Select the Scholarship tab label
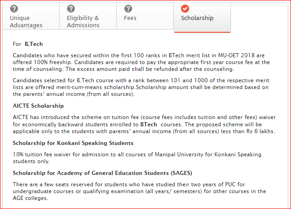Viewport: 291px width, 209px height. click(x=197, y=18)
